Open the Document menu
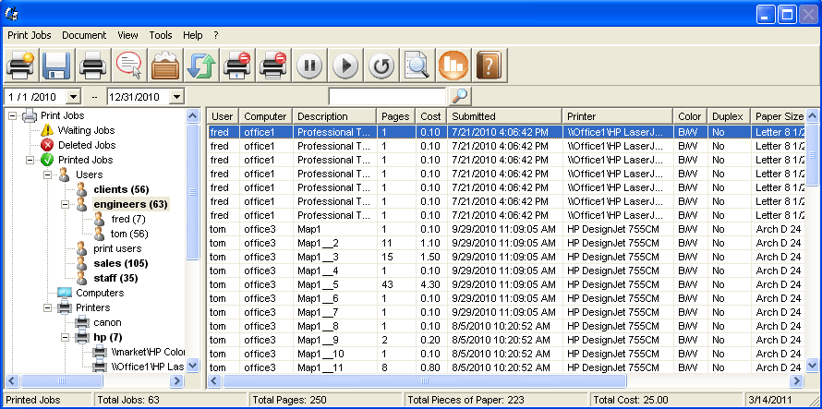The image size is (822, 409). [84, 35]
